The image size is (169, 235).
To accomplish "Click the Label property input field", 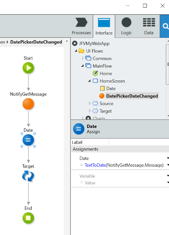I will tap(139, 142).
